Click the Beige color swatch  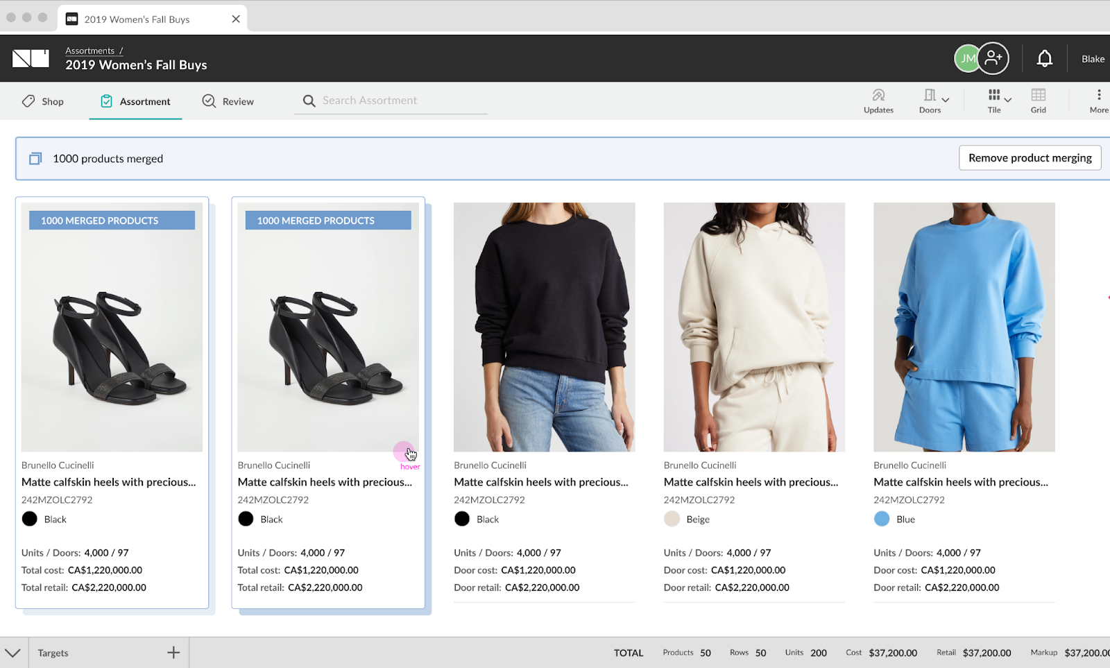672,519
